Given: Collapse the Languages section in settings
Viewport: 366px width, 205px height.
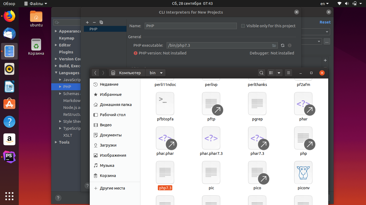Looking at the screenshot, I should (56, 73).
